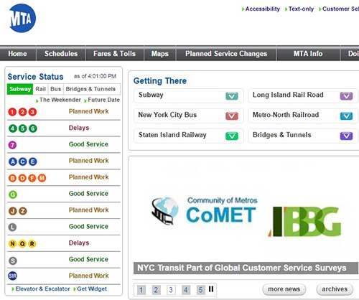View Delays status for 4 5 6 lines
The image size is (359, 300).
point(79,128)
